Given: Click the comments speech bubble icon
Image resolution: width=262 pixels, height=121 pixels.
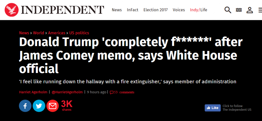Looking at the screenshot, I should pos(112,92).
